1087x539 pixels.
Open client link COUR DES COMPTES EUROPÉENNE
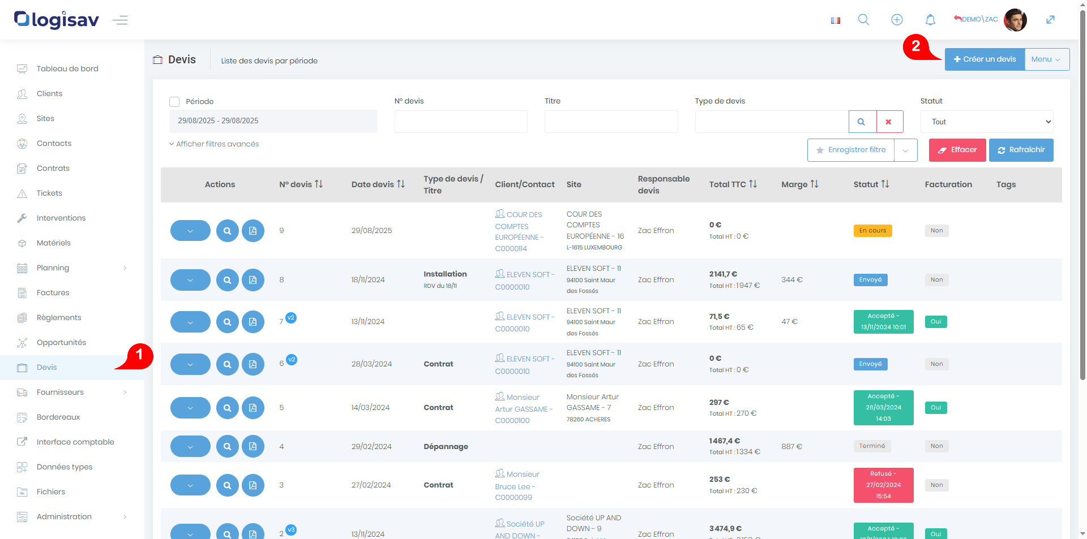[519, 231]
